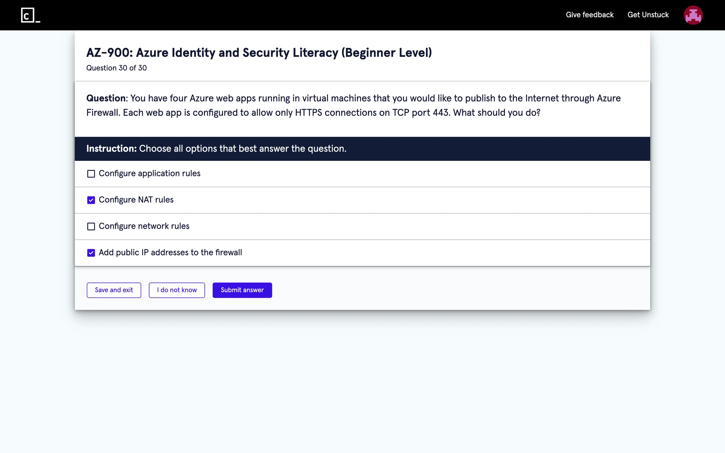Uncheck the Configure NAT rules checkbox
The height and width of the screenshot is (453, 725).
91,200
